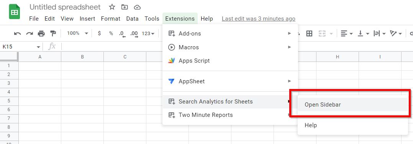Select the paint format roller icon
The width and height of the screenshot is (413, 144).
53,33
